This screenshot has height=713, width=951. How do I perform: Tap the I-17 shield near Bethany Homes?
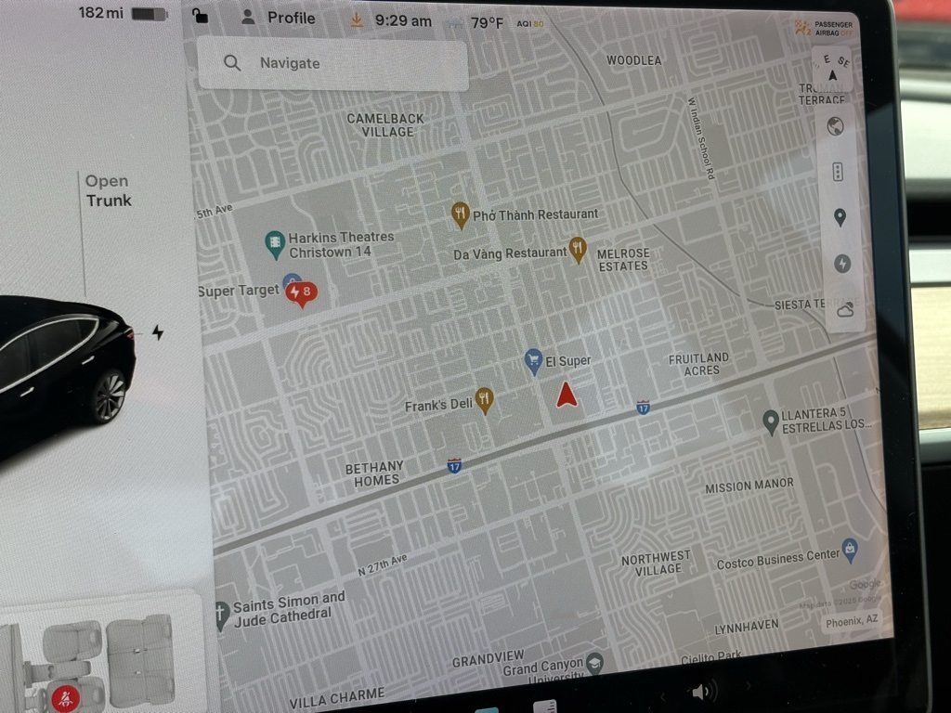click(454, 466)
